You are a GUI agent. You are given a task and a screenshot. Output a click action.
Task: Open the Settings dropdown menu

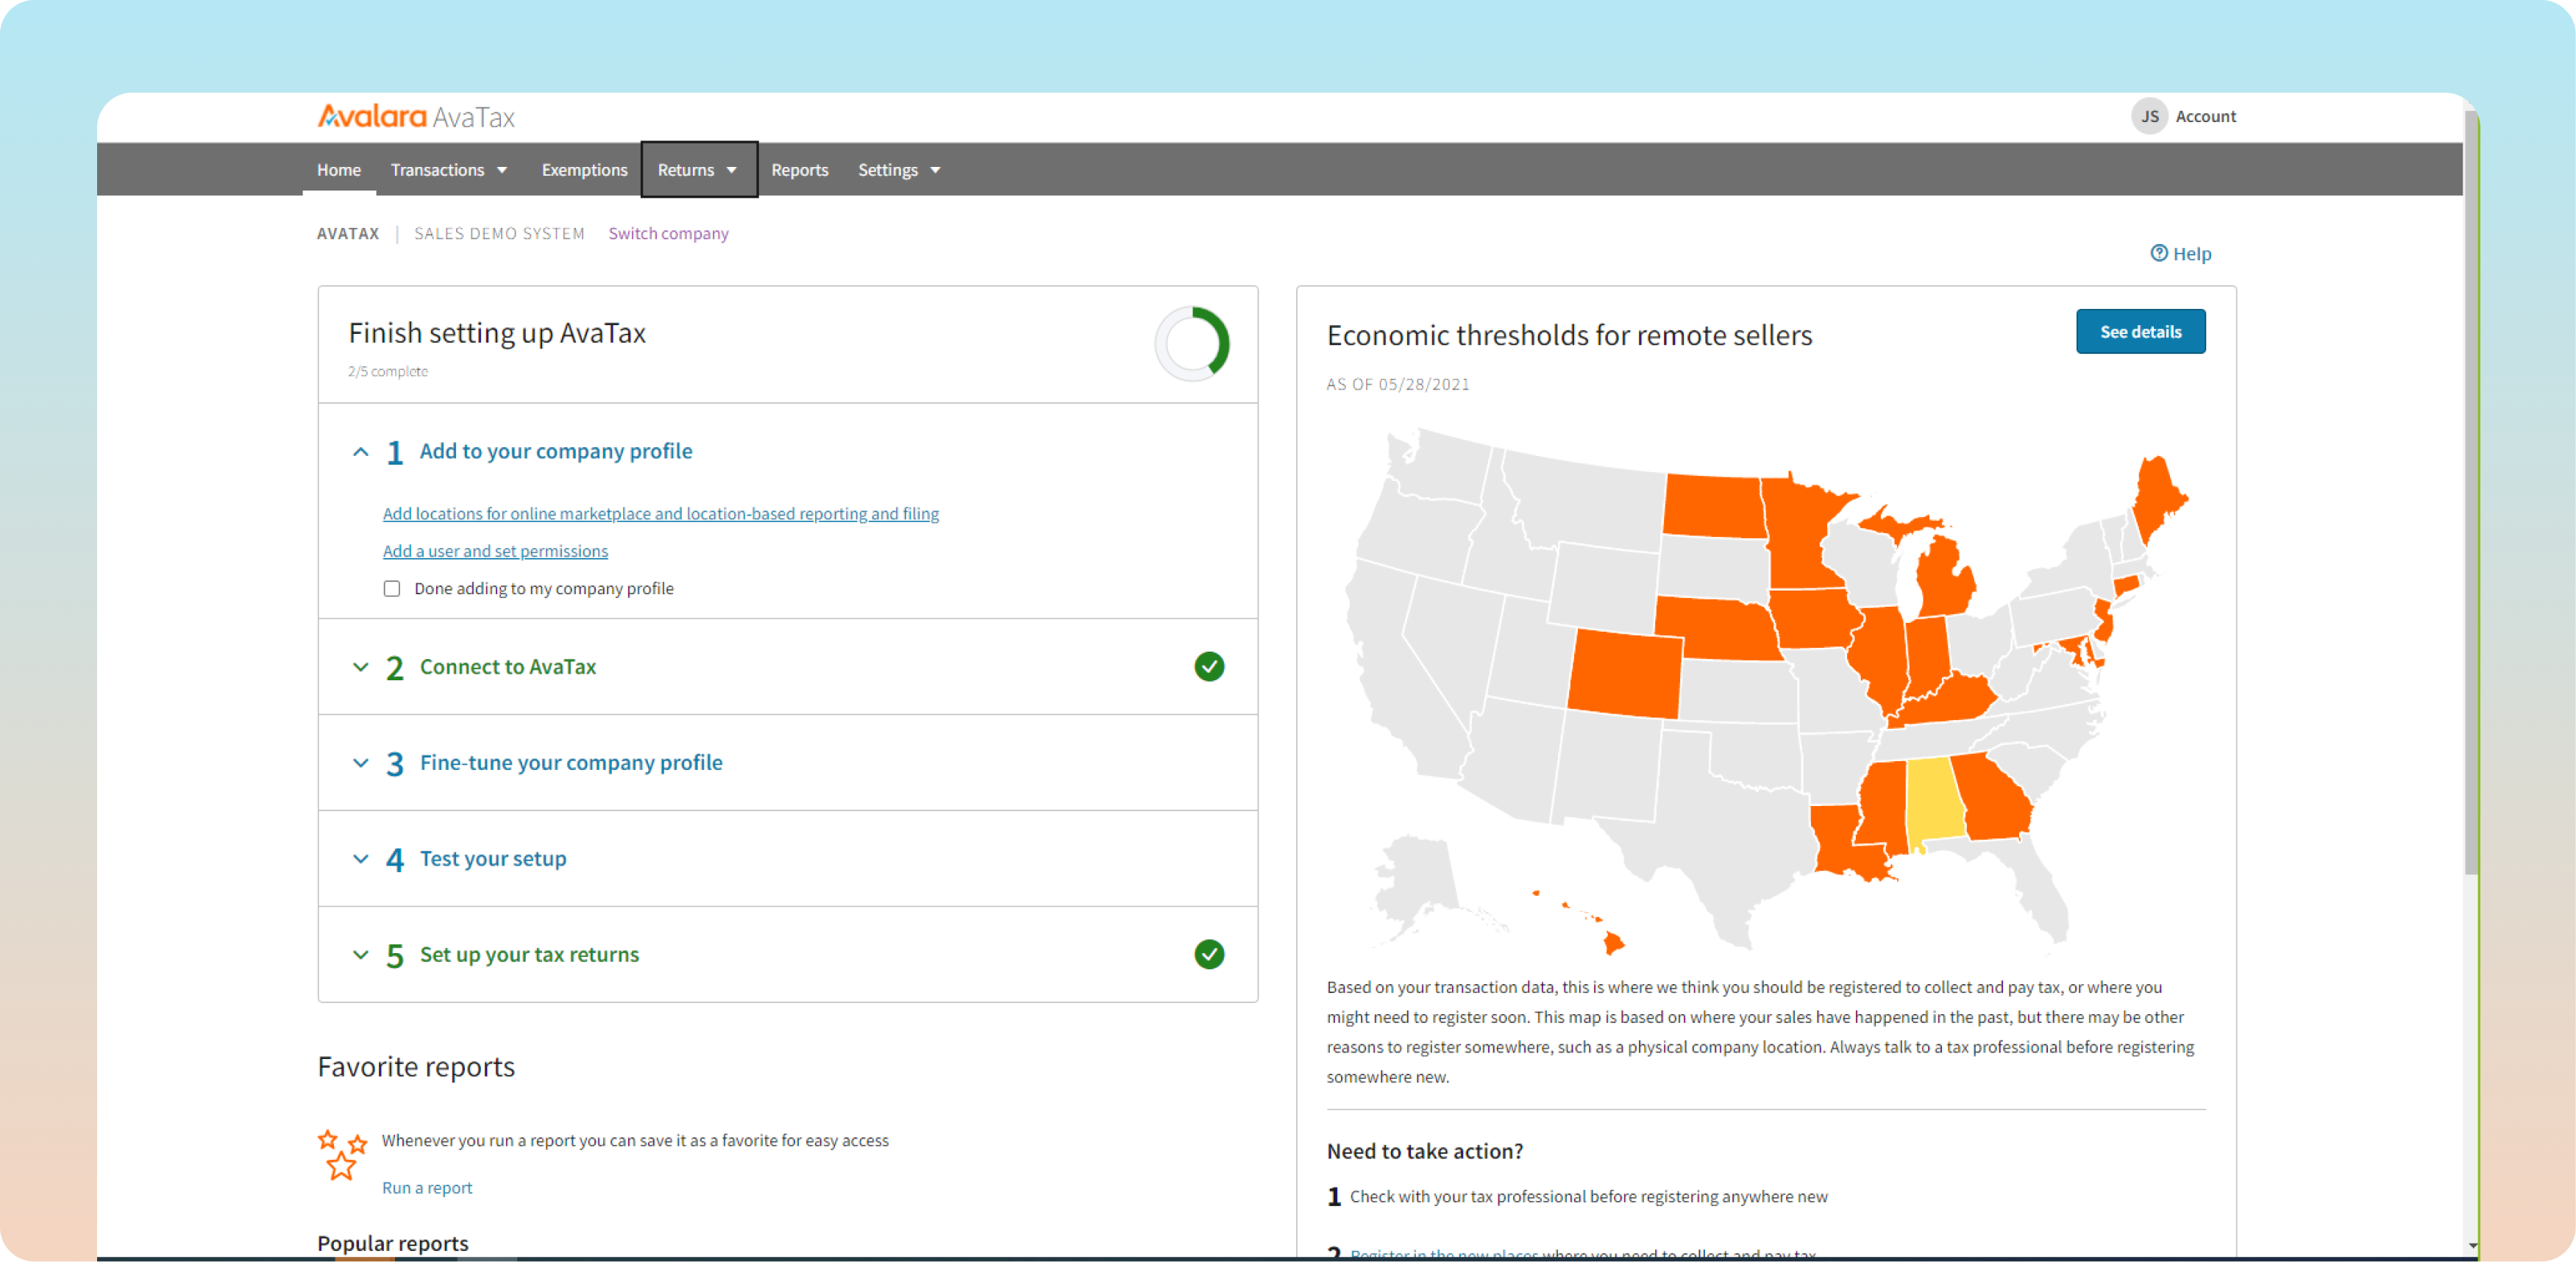tap(898, 170)
